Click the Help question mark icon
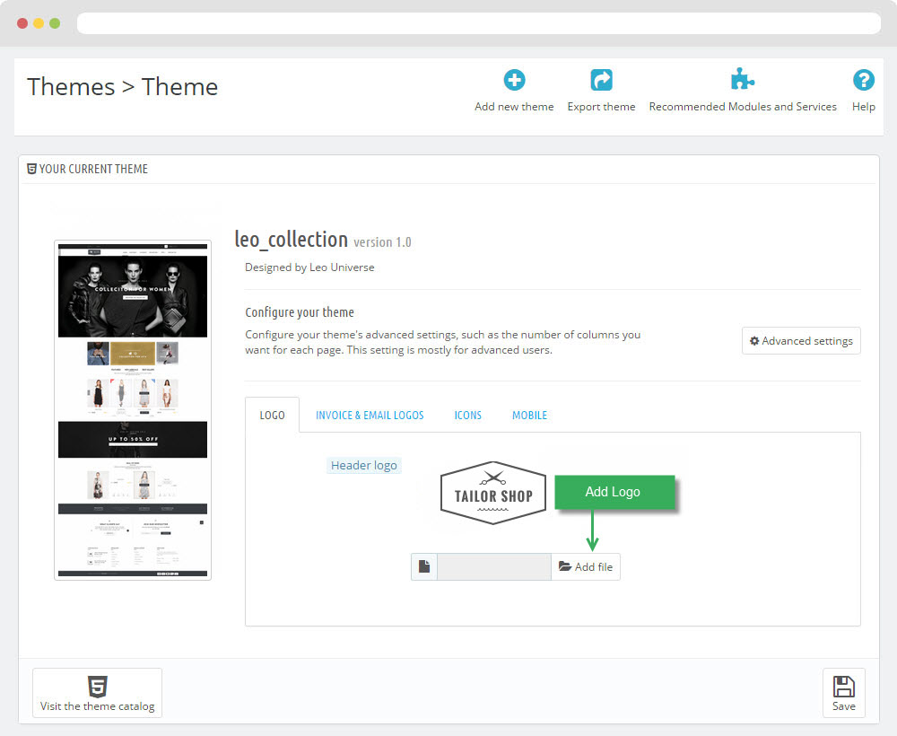Screen dimensions: 897x736 tap(863, 80)
